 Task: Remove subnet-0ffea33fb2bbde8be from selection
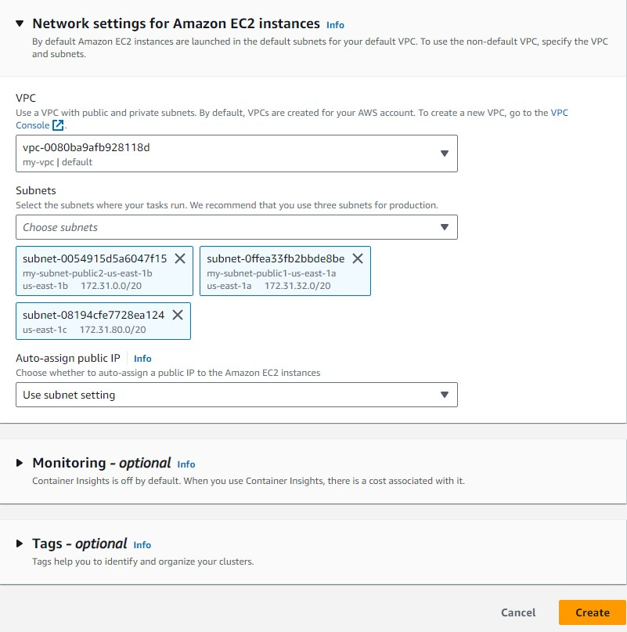coord(358,257)
